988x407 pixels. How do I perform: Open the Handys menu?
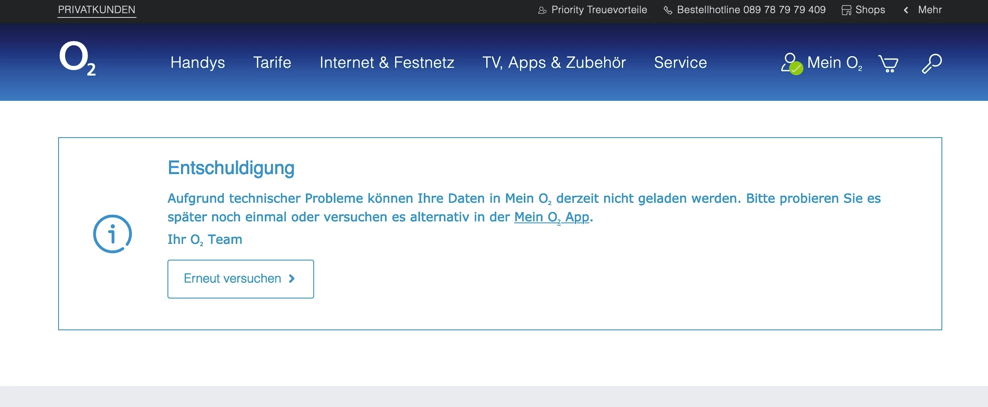click(198, 62)
